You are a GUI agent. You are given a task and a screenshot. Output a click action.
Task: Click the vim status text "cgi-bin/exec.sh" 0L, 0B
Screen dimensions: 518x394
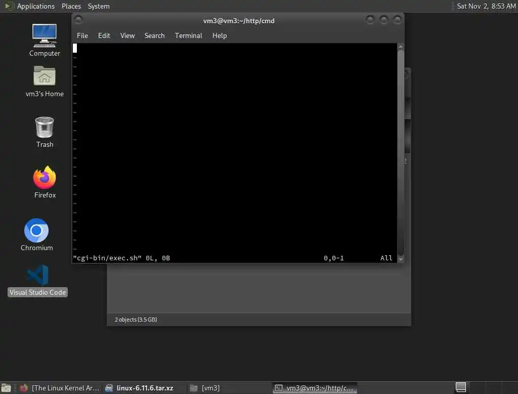click(x=121, y=258)
